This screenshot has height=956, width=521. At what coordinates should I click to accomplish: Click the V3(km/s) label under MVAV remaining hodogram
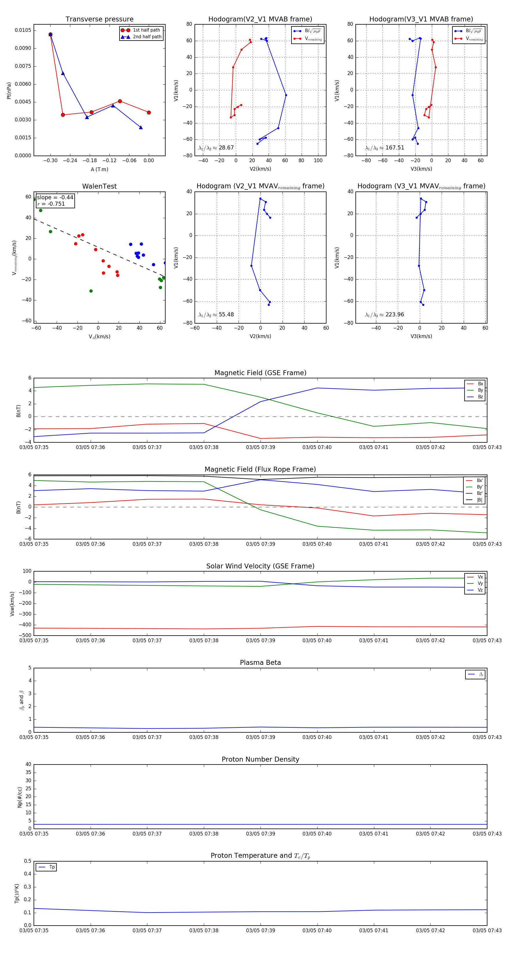(421, 337)
